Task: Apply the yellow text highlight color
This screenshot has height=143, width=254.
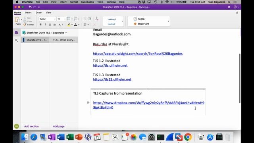Action: coord(69,25)
